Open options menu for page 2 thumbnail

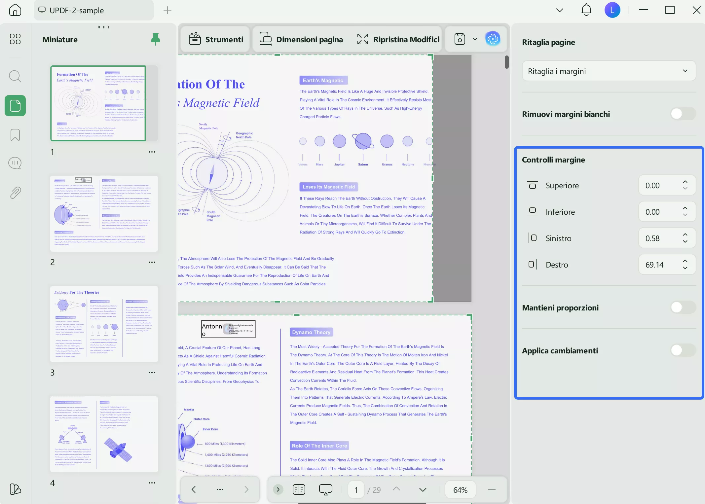point(152,262)
